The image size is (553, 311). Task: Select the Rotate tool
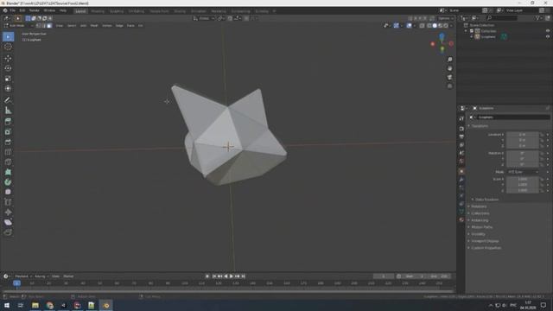tap(8, 68)
